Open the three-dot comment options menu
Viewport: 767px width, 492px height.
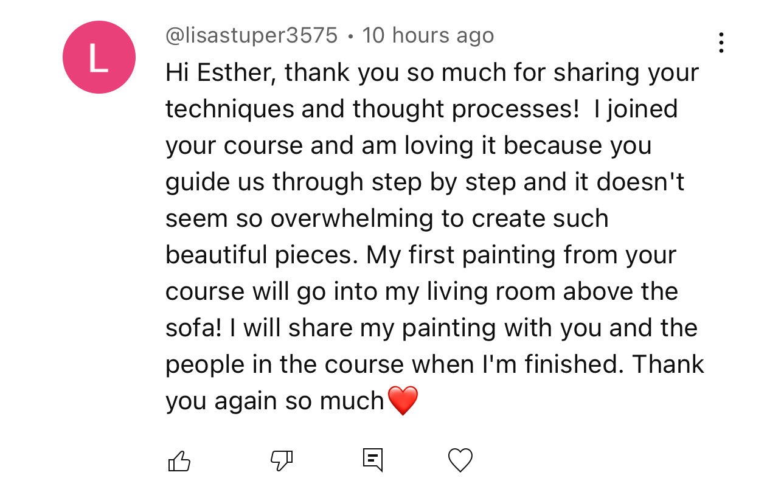(721, 43)
